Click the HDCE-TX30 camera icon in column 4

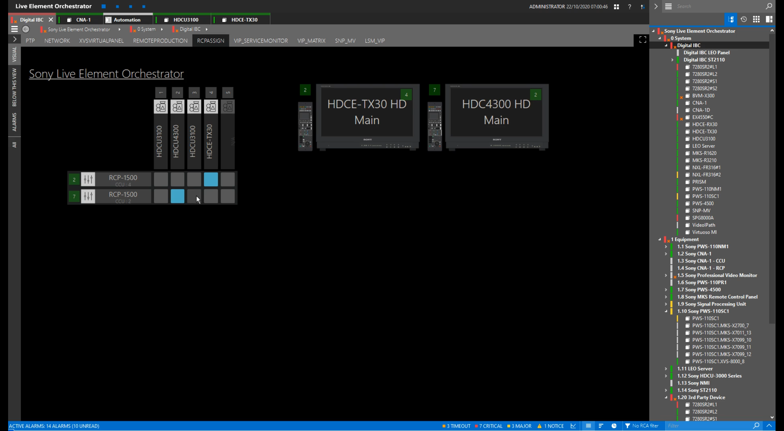tap(211, 107)
